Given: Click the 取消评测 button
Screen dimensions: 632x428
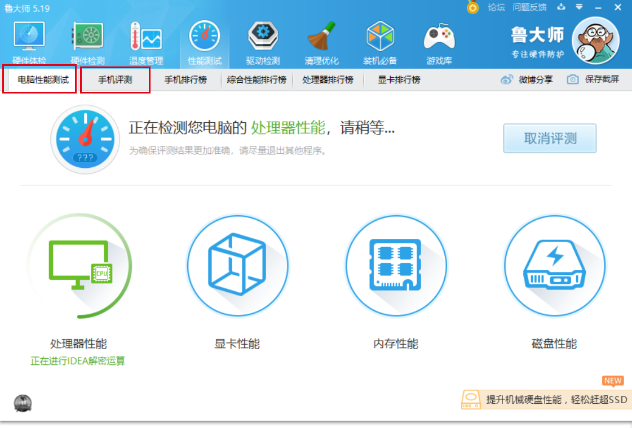Looking at the screenshot, I should (x=550, y=138).
